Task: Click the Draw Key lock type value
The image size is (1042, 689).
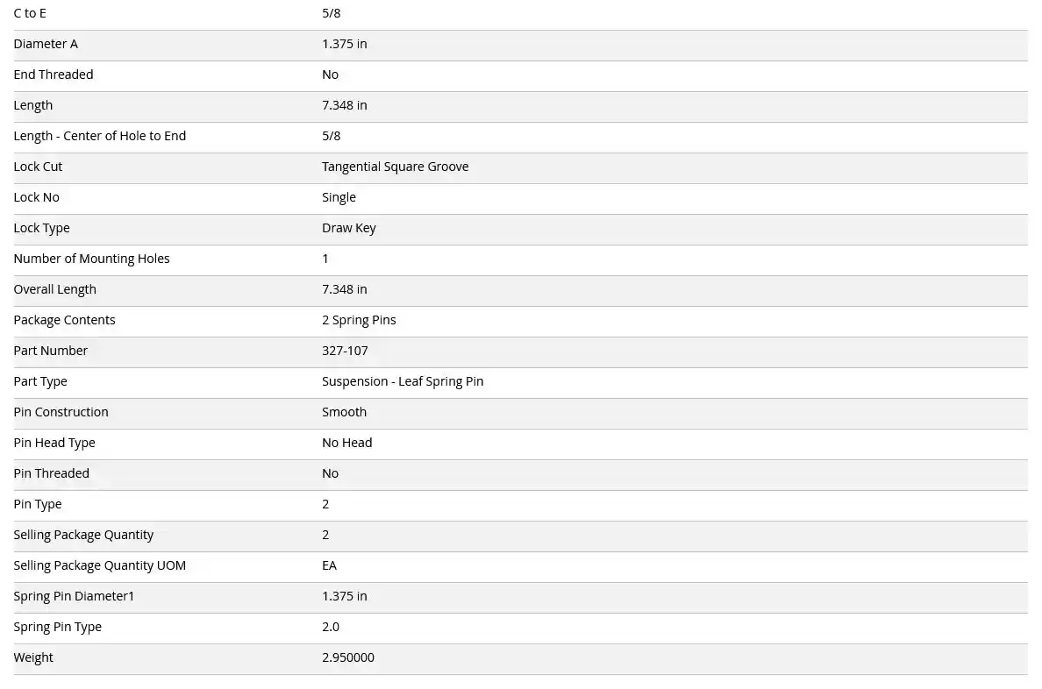Action: pos(349,228)
